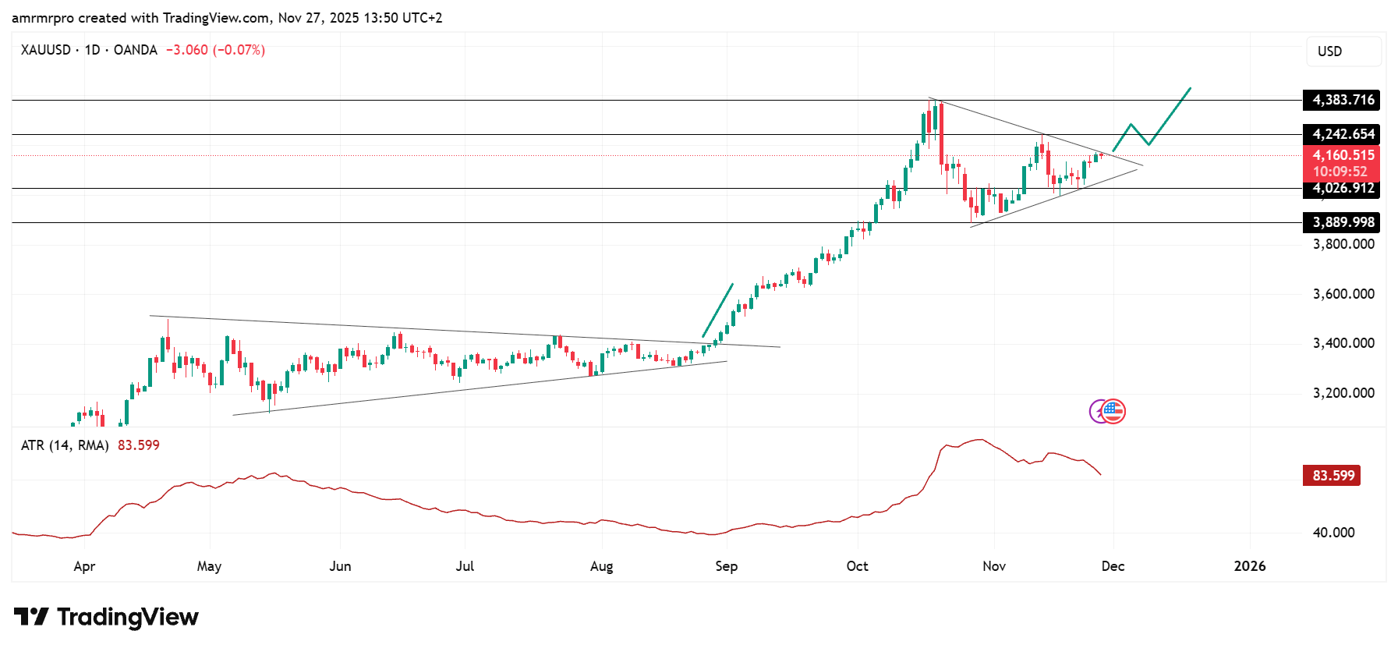Click the red ATR value 83.599 tag

point(1332,476)
